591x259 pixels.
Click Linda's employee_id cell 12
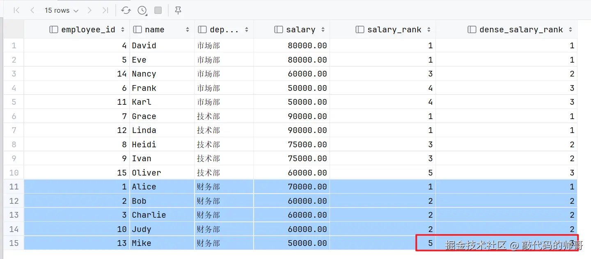click(77, 130)
